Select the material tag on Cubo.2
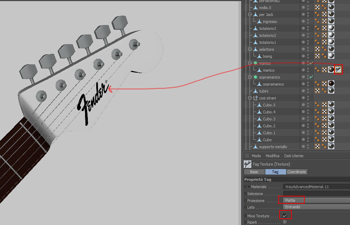Viewport: 350px width, 225px height. tap(331, 125)
